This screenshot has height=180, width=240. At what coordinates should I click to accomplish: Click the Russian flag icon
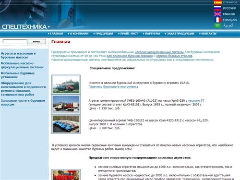[x=217, y=8]
